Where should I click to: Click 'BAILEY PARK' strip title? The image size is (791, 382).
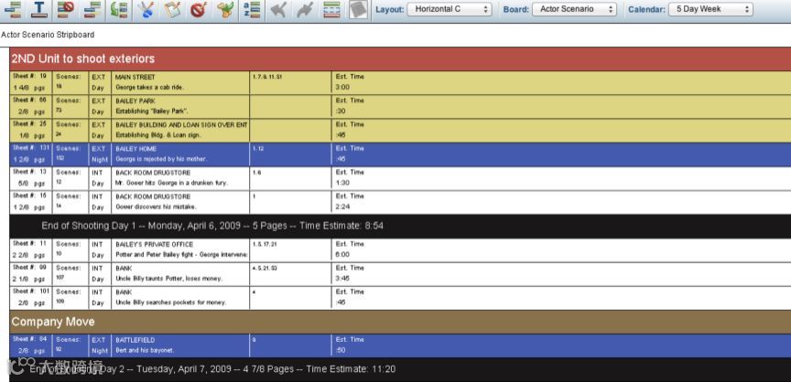point(135,101)
